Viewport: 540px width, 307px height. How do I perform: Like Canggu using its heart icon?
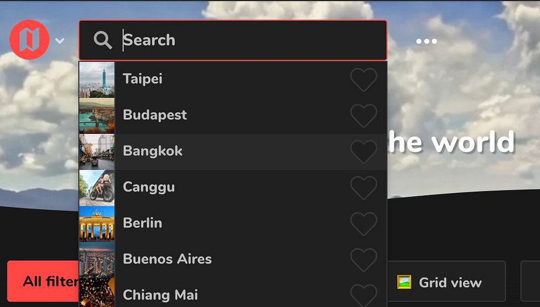coord(363,188)
